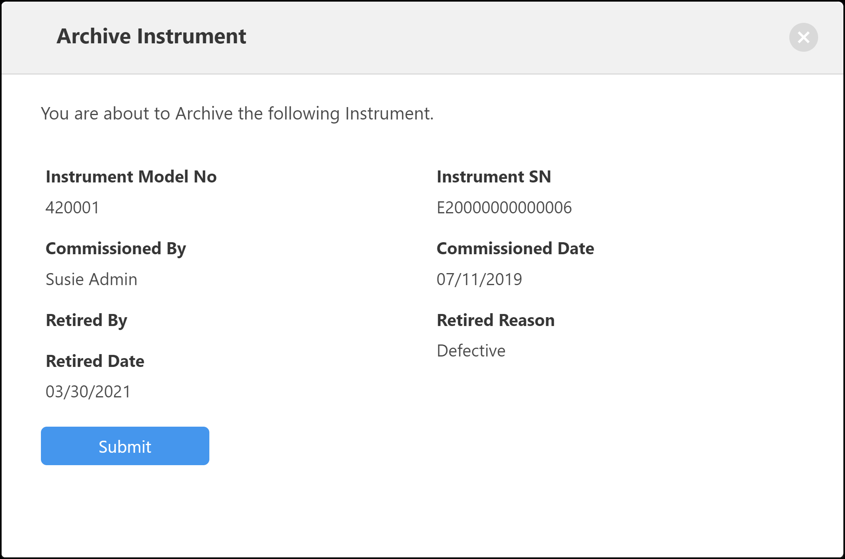Click the Retired Reason label
Viewport: 845px width, 559px height.
(496, 320)
